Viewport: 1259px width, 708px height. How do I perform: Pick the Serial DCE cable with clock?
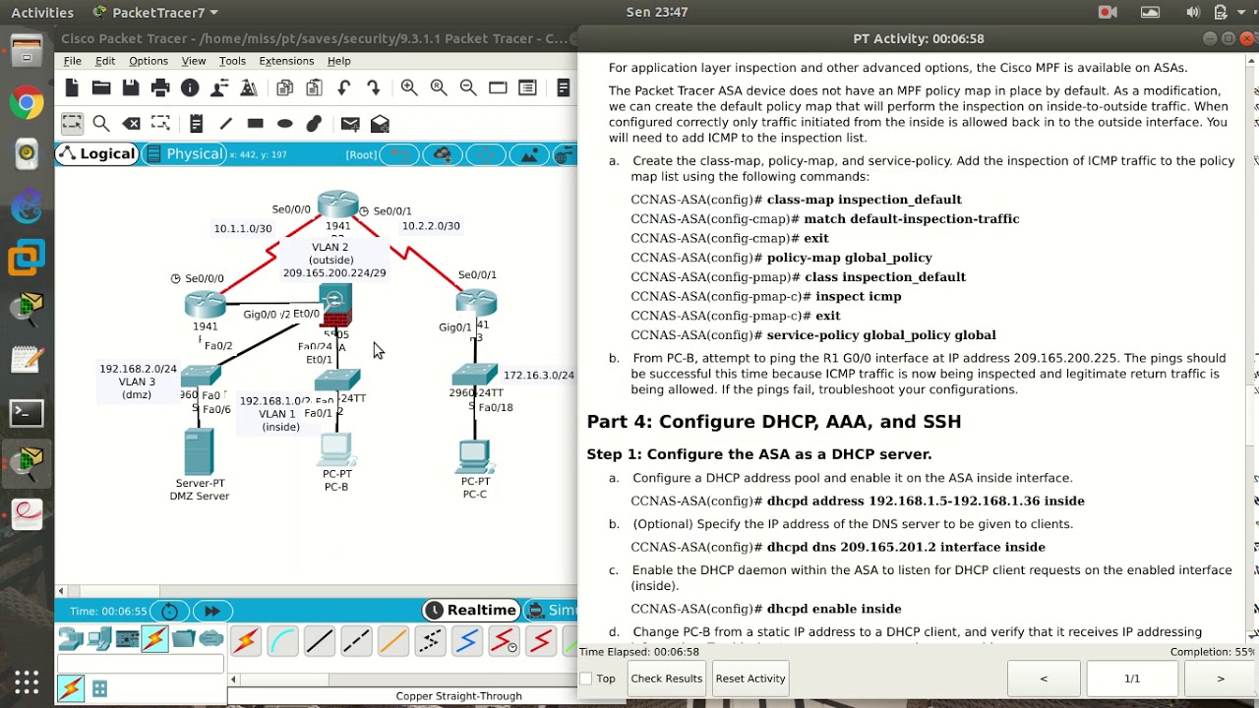click(x=504, y=642)
